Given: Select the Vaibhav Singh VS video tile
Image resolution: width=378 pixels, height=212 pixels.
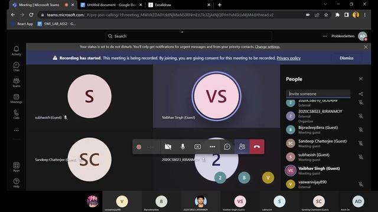Looking at the screenshot, I should pos(217,96).
